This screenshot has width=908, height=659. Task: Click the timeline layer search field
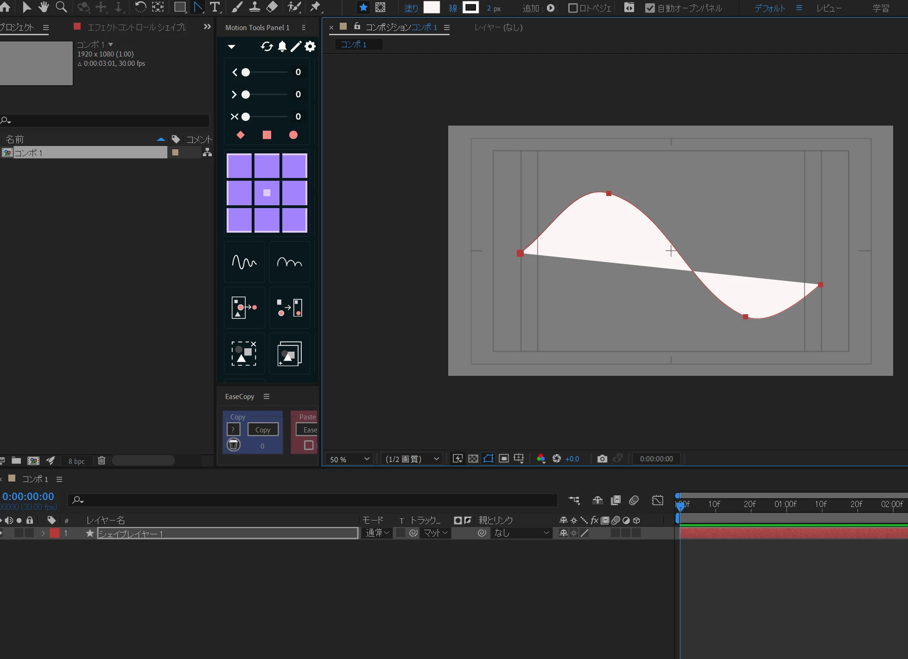click(315, 500)
